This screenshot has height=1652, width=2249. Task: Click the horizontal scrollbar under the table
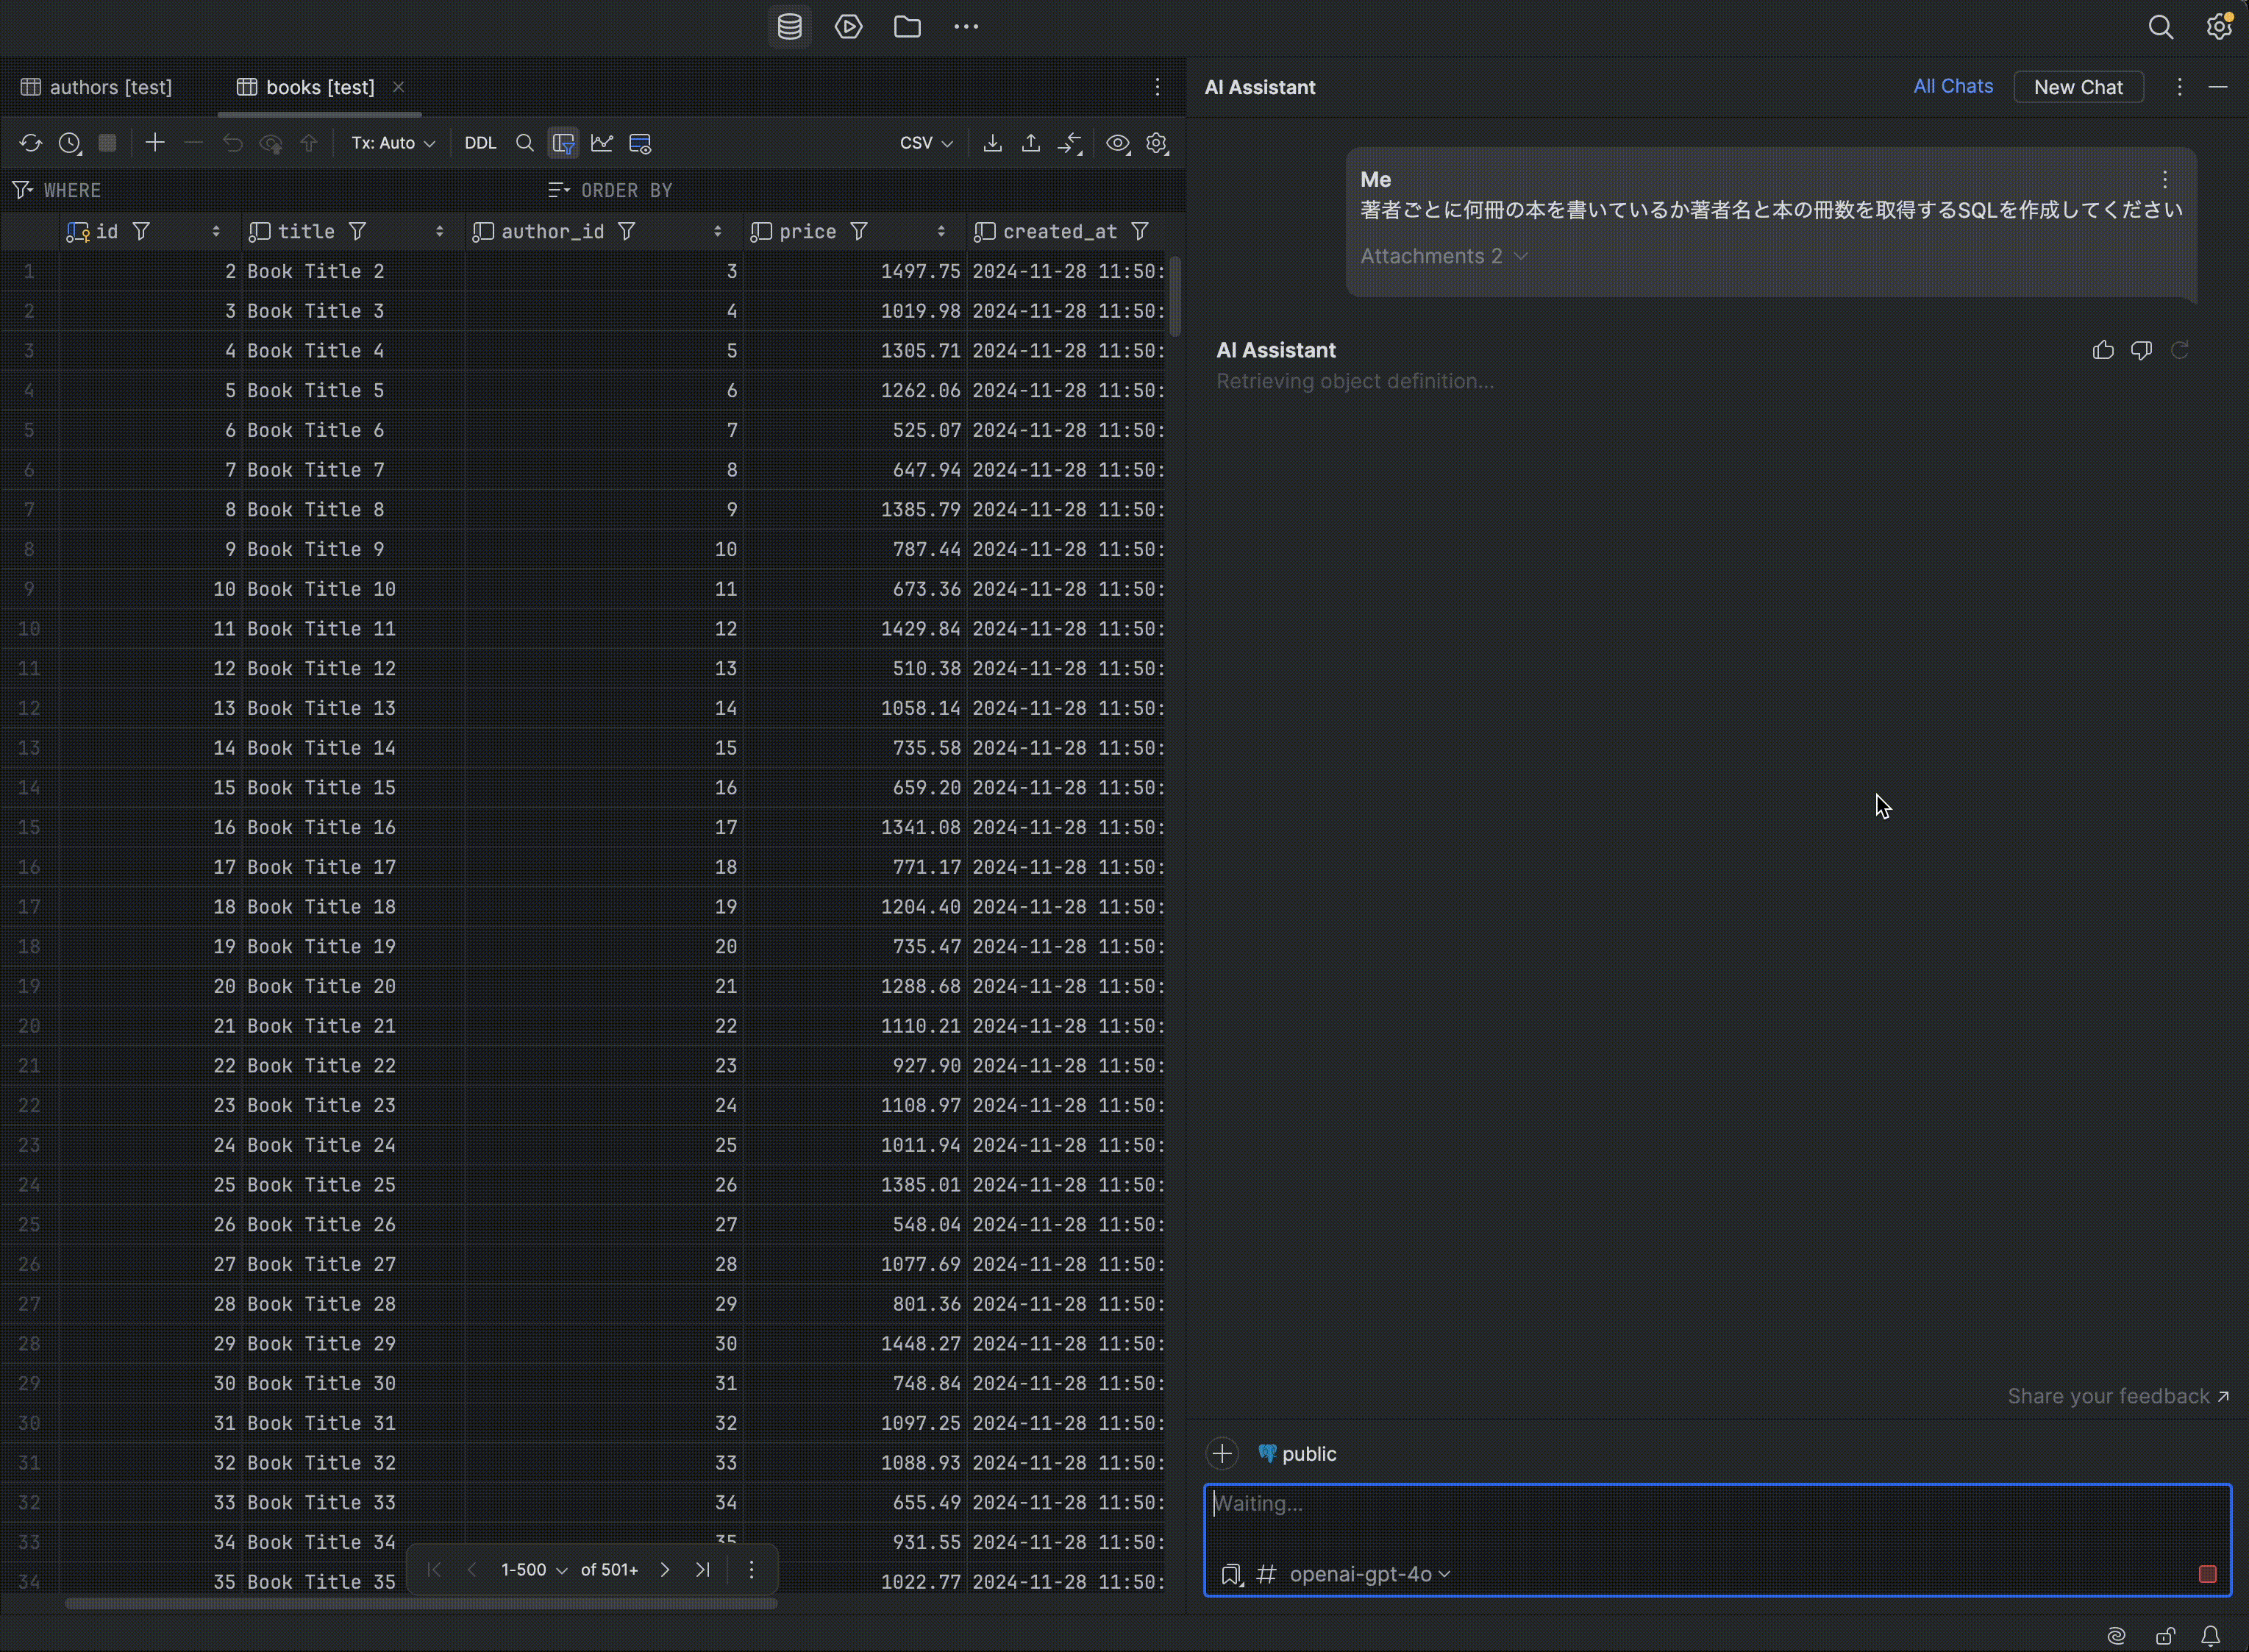420,1603
